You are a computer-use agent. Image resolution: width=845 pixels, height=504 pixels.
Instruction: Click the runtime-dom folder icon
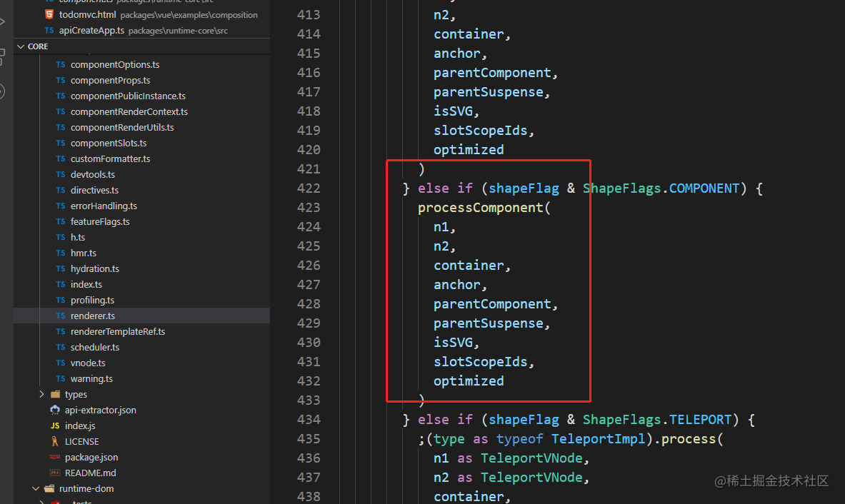coord(49,488)
